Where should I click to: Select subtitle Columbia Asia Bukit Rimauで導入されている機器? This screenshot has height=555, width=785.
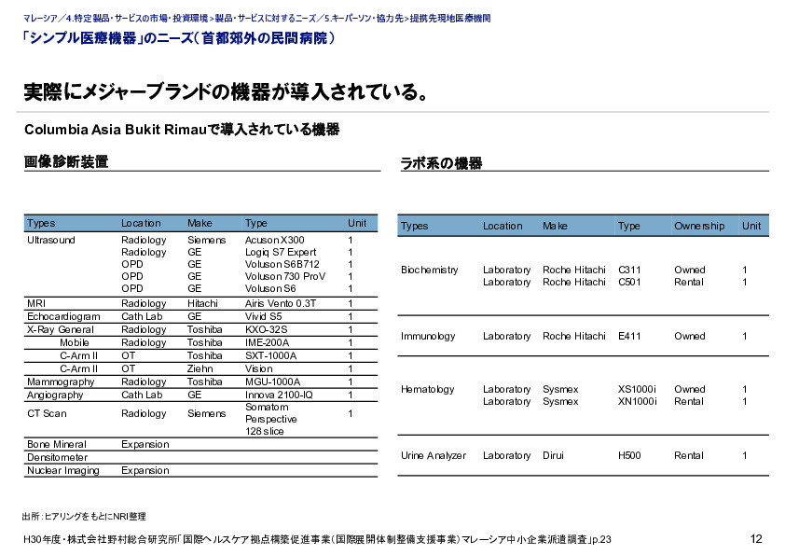[x=182, y=130]
